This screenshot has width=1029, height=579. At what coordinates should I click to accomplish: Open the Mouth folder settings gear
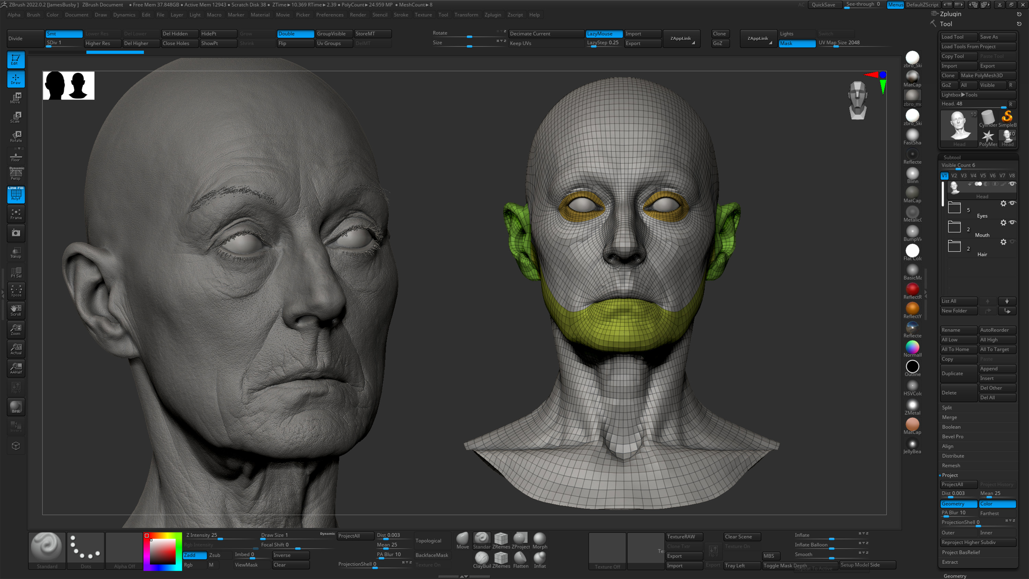click(x=1004, y=223)
